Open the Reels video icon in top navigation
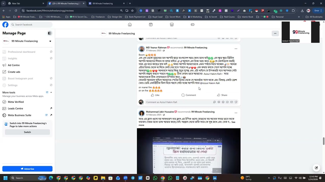The height and width of the screenshot is (182, 325). [151, 25]
